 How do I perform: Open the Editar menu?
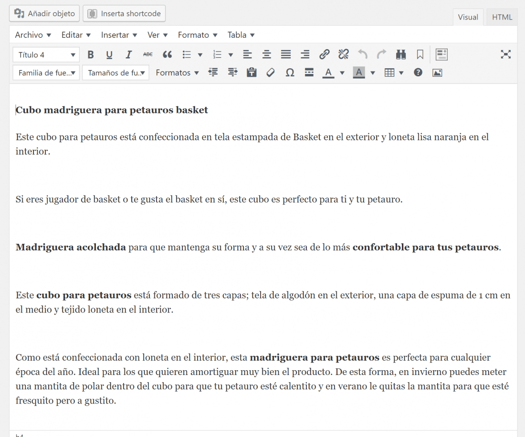point(76,35)
